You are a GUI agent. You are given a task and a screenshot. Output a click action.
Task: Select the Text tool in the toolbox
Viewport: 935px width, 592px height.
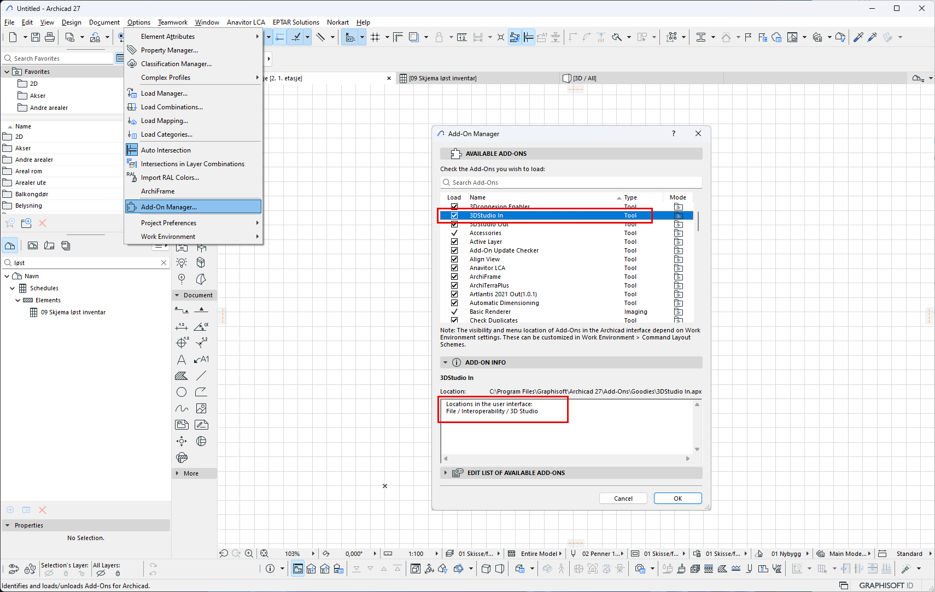(182, 360)
